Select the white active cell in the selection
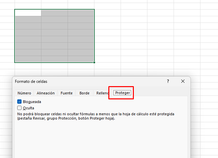218x158 pixels. click(x=28, y=13)
